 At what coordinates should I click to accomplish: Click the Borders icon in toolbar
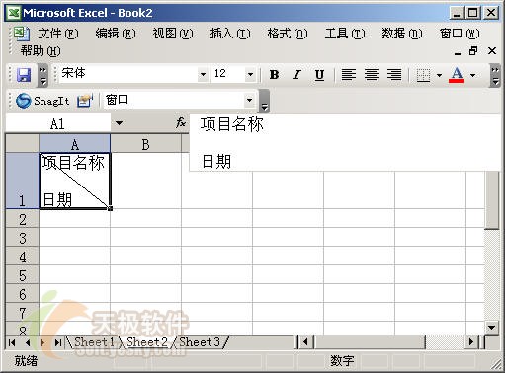click(423, 75)
